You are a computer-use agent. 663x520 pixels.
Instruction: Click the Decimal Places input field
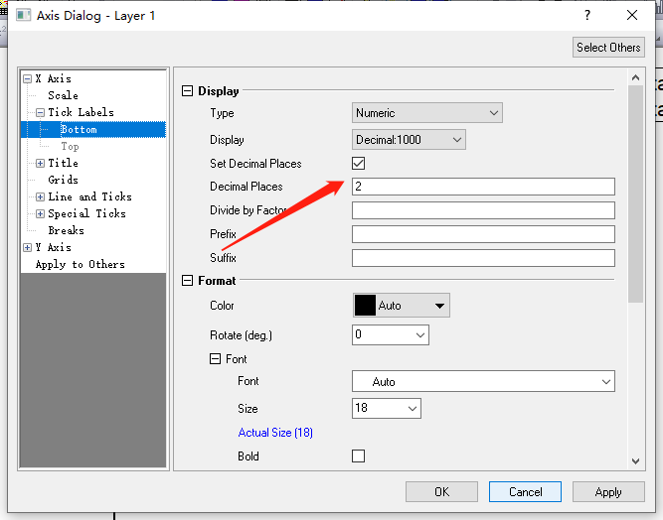[x=483, y=187]
